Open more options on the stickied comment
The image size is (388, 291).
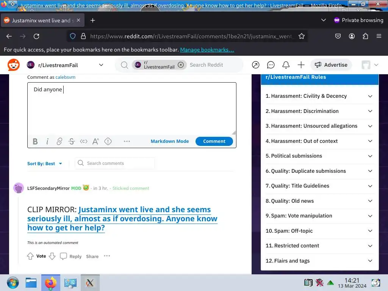[107, 256]
